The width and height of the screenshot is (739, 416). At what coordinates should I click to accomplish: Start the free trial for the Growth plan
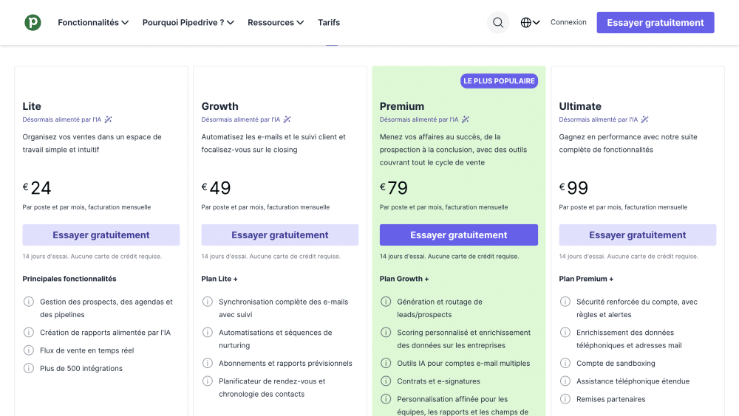[279, 235]
